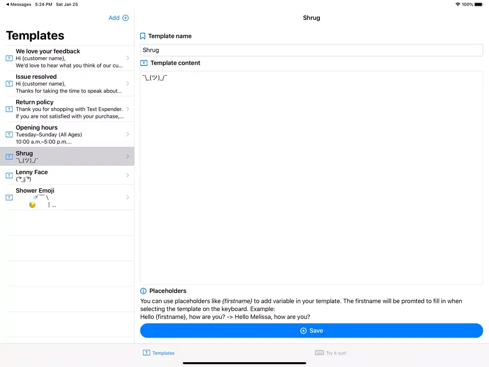The width and height of the screenshot is (489, 367).
Task: Click the template icon beside Issue resolved
Action: coord(9,84)
